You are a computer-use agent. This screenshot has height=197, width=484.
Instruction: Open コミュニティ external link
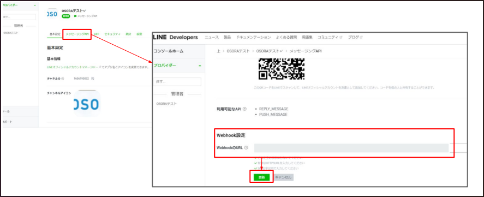pyautogui.click(x=330, y=37)
